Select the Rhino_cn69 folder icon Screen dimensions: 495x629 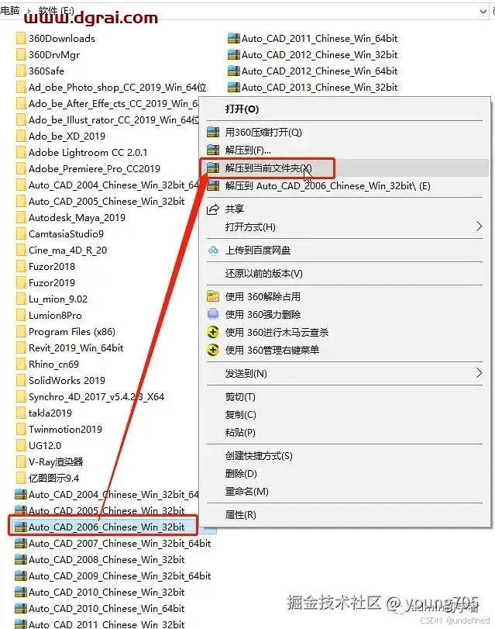[21, 365]
